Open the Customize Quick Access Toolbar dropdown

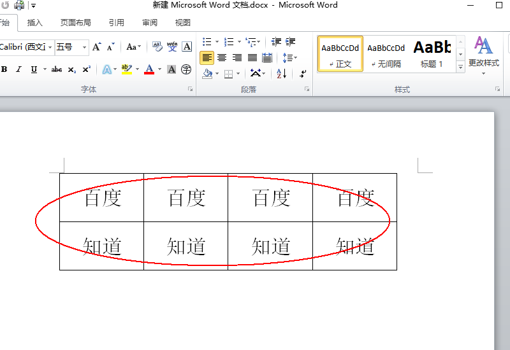[x=33, y=6]
